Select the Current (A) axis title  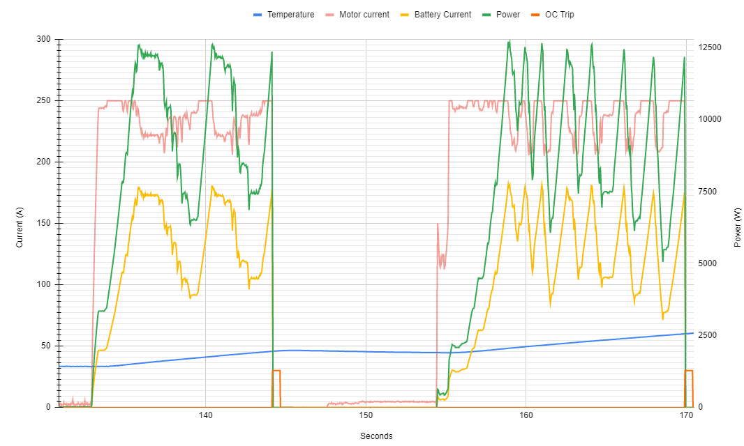[20, 223]
